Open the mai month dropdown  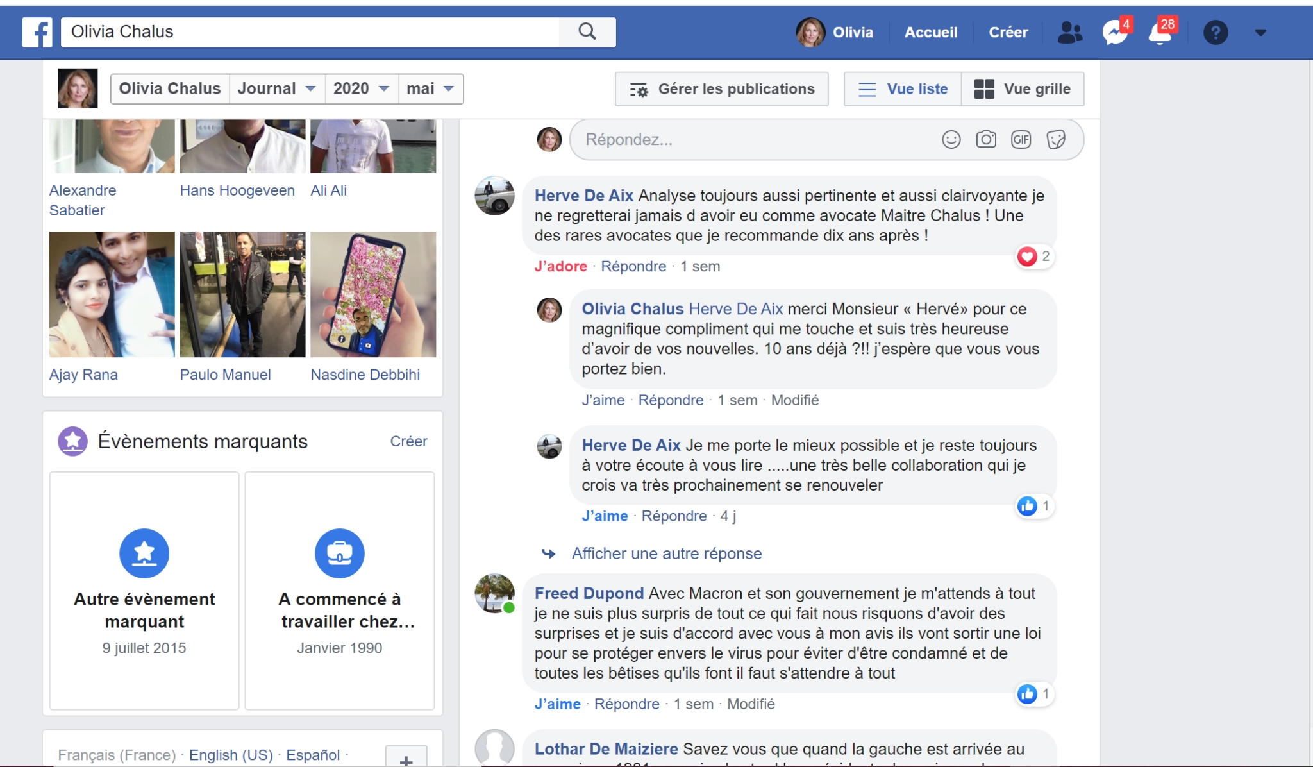(x=430, y=88)
